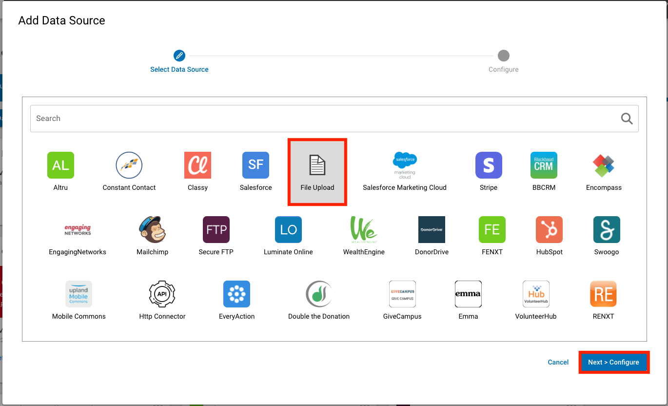Select the Luminate Online icon
668x406 pixels.
pyautogui.click(x=288, y=229)
